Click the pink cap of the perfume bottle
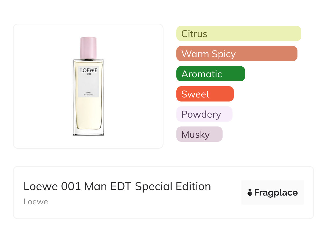Screen dimensions: 327x232 tap(88, 48)
